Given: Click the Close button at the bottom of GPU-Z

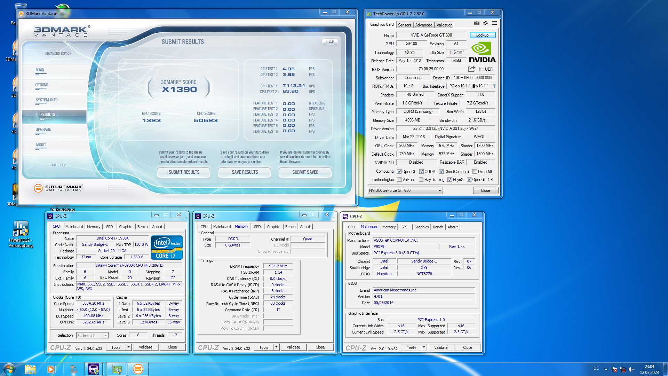Looking at the screenshot, I should (x=485, y=190).
